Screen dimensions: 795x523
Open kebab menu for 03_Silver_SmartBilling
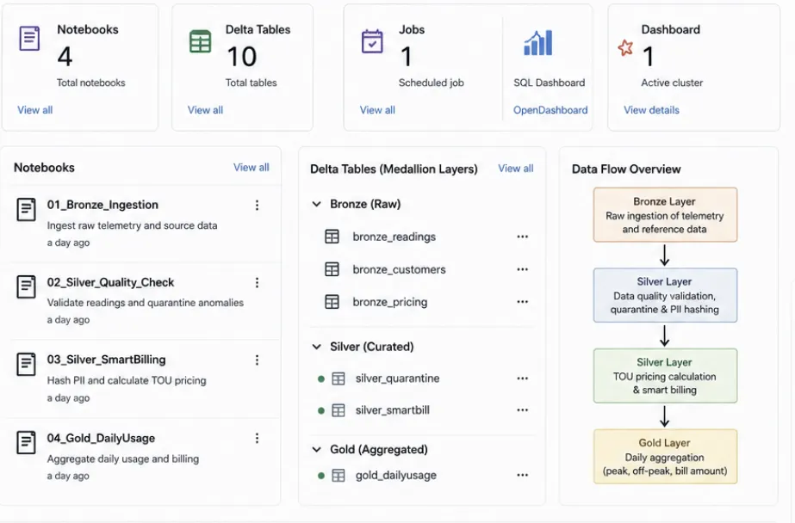257,360
